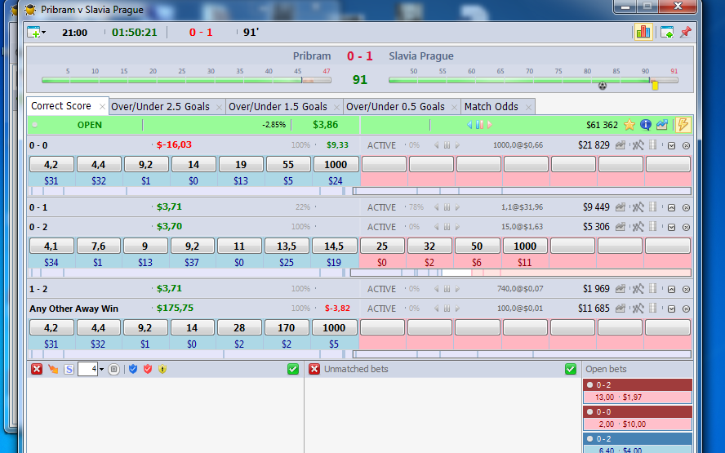
Task: Toggle the dot on the 0-2 13,00 open bet
Action: click(x=590, y=384)
